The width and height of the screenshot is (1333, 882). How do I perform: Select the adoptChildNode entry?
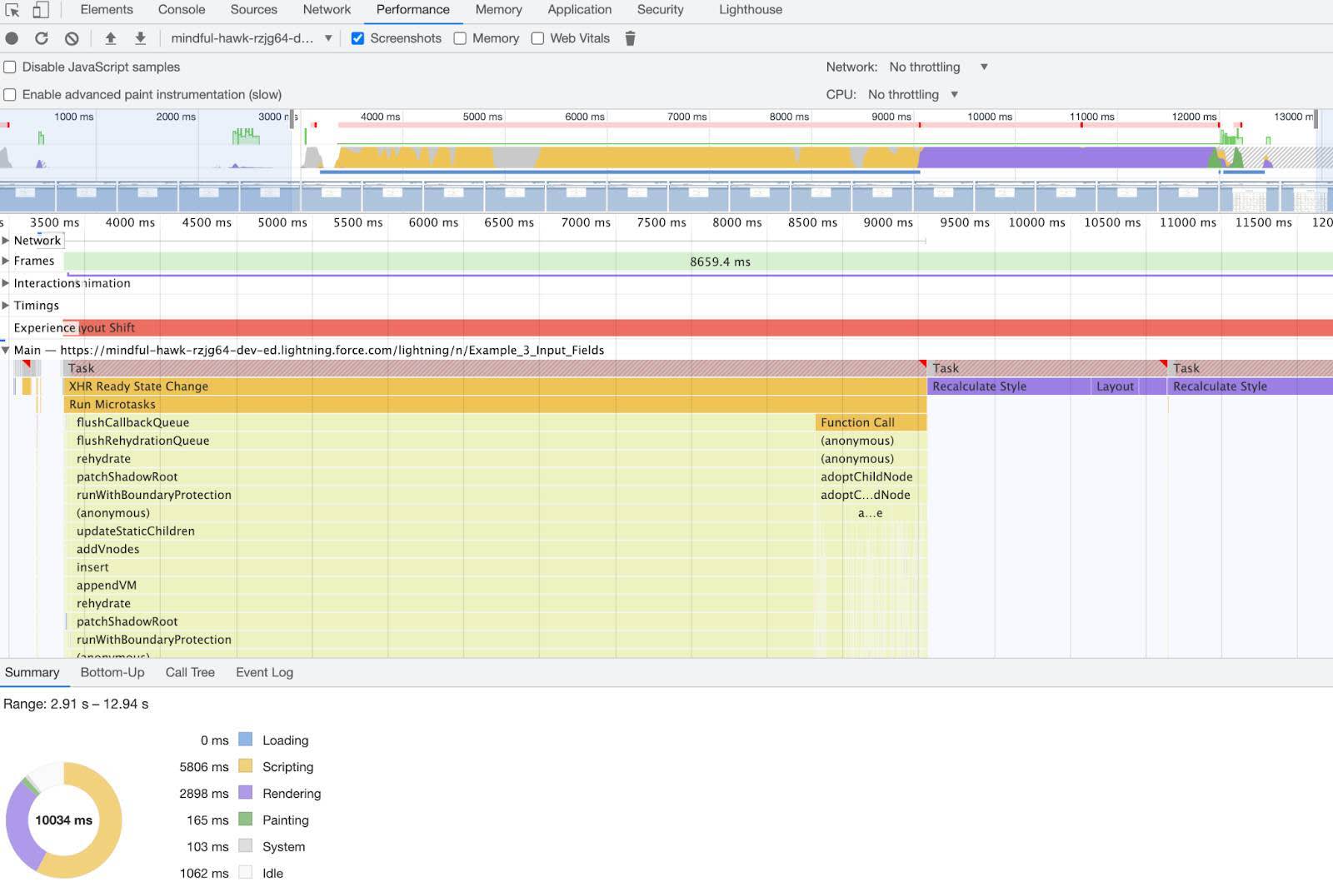coord(871,476)
